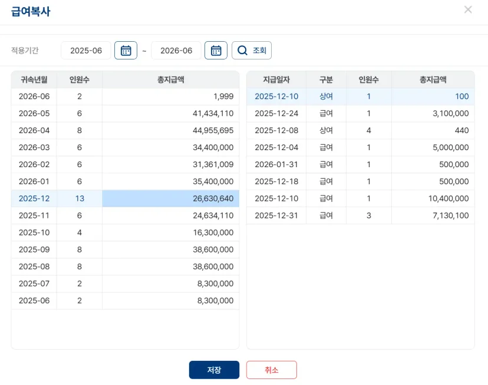Click payment amount 7,130,100
488x385 pixels.
point(451,215)
